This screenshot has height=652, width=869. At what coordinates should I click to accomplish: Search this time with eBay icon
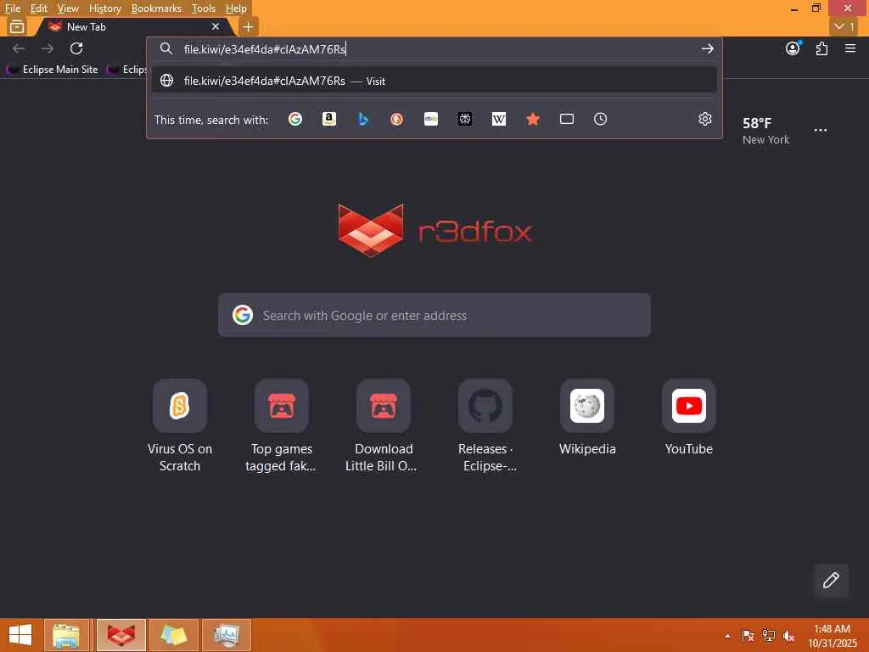coord(431,119)
